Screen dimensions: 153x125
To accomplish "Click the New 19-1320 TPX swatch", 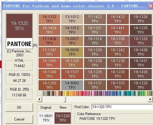I will tap(63, 118).
